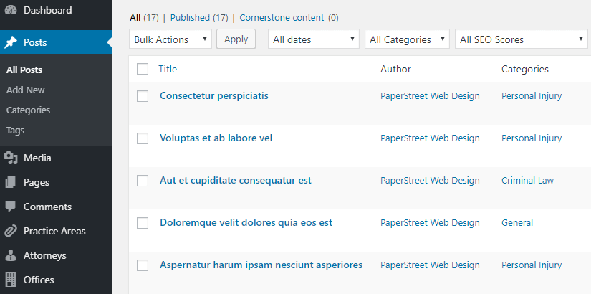
Task: Check the Doloremque velit dolores quia eos est row
Action: pos(143,223)
